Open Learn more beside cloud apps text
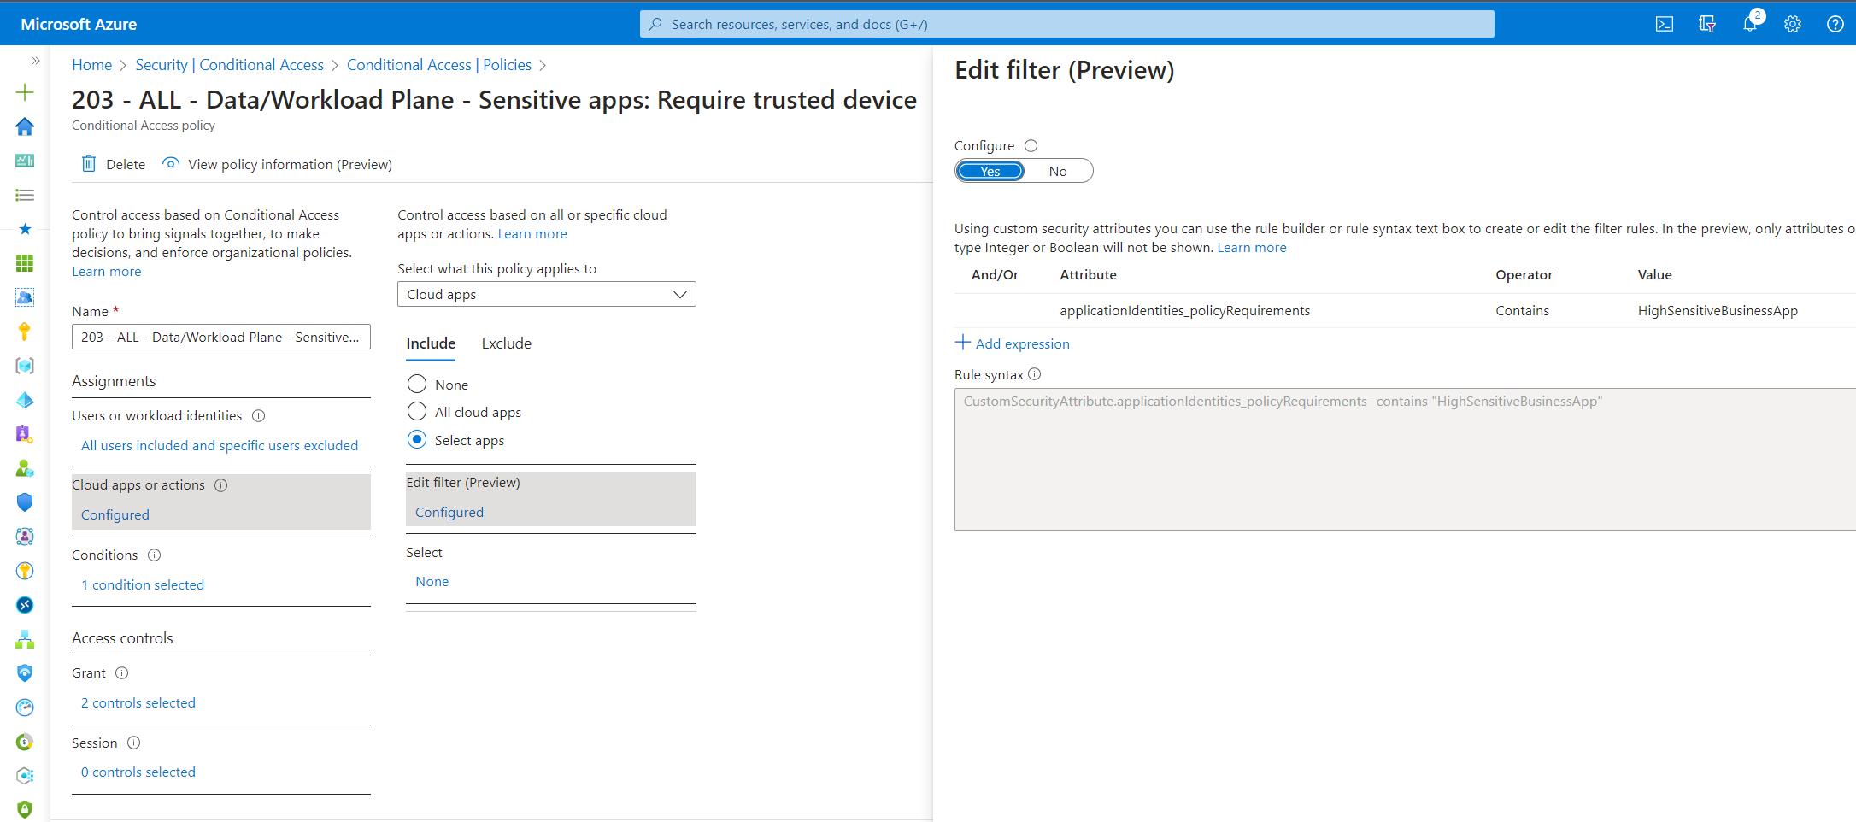The width and height of the screenshot is (1856, 822). tap(532, 234)
